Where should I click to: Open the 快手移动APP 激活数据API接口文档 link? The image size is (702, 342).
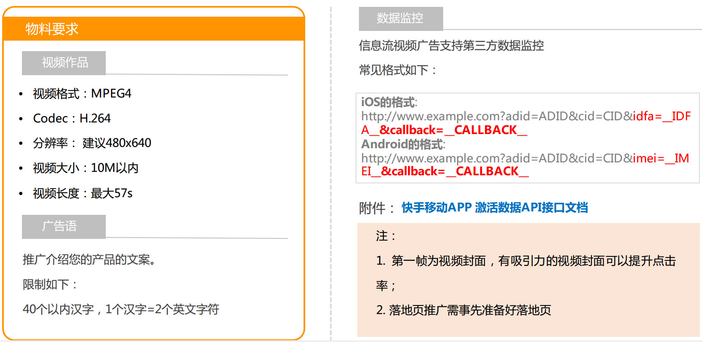coord(494,208)
